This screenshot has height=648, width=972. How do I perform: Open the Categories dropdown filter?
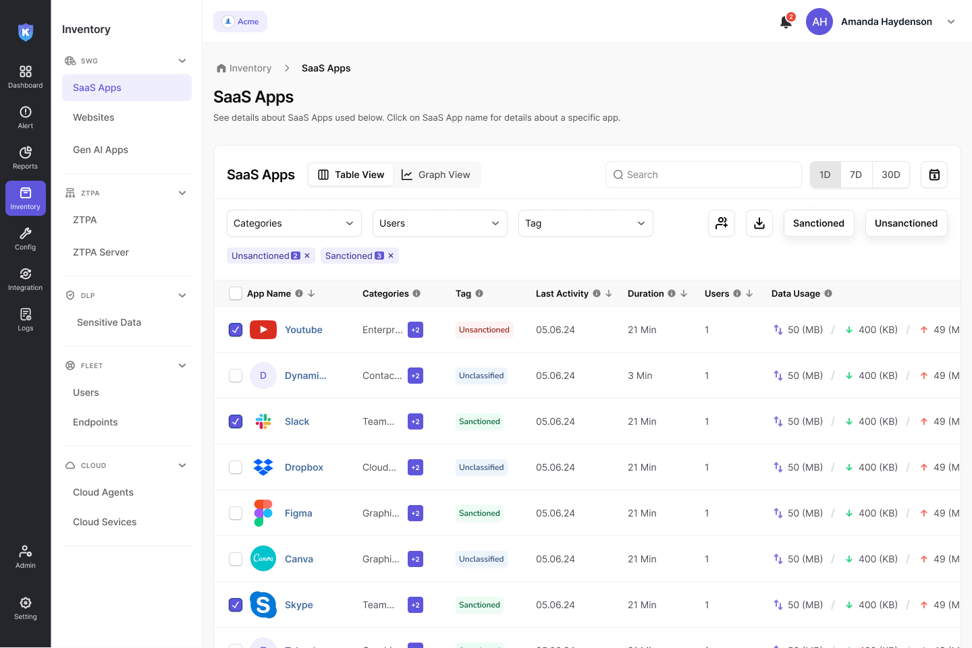tap(294, 223)
